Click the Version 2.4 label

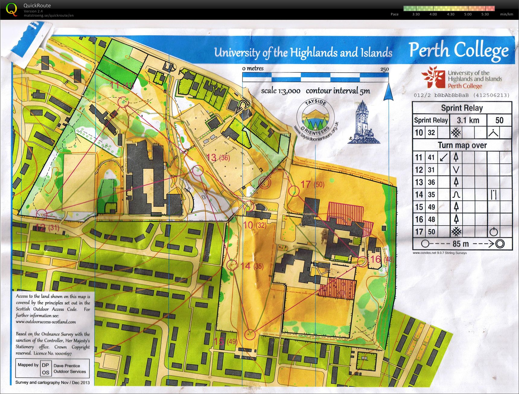click(x=33, y=11)
